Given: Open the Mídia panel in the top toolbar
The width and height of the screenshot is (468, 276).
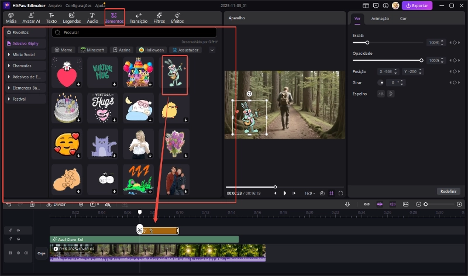Looking at the screenshot, I should click(11, 18).
